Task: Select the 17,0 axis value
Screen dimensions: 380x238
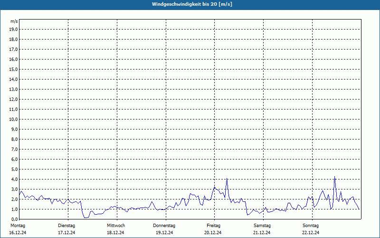Action: pyautogui.click(x=13, y=50)
